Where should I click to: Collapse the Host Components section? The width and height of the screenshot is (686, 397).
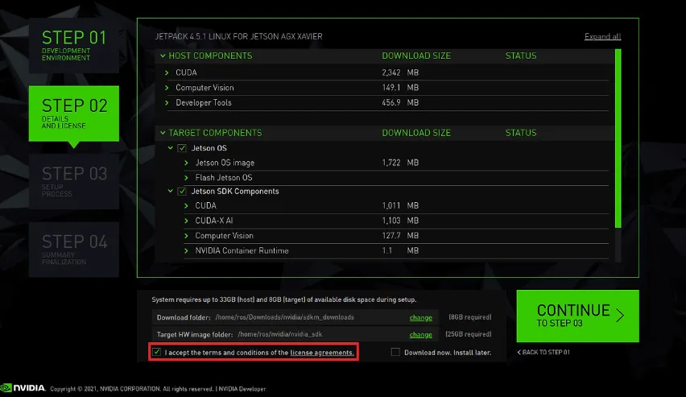[x=163, y=56]
